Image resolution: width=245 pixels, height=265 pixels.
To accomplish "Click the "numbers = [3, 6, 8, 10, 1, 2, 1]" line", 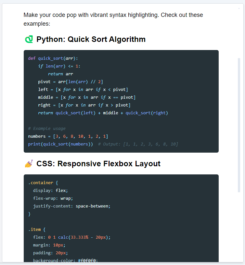I will [68, 136].
